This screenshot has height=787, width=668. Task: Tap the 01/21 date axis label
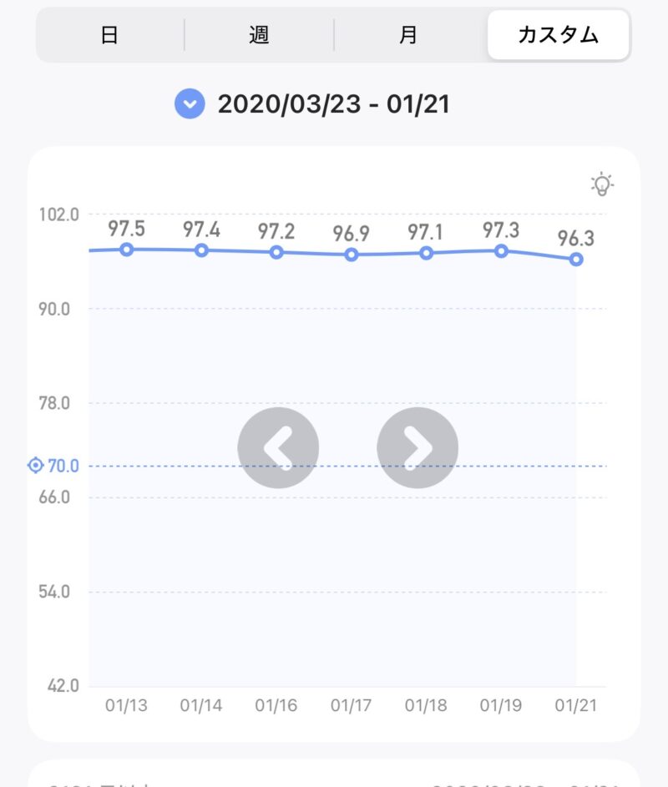click(x=576, y=705)
